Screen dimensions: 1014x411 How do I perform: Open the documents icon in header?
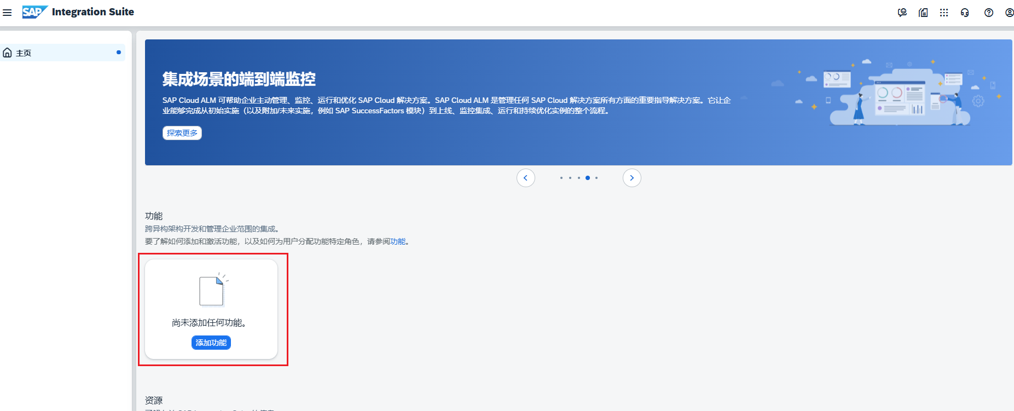(x=923, y=13)
